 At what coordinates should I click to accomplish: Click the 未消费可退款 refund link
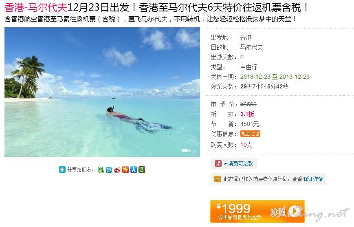[x=238, y=163]
